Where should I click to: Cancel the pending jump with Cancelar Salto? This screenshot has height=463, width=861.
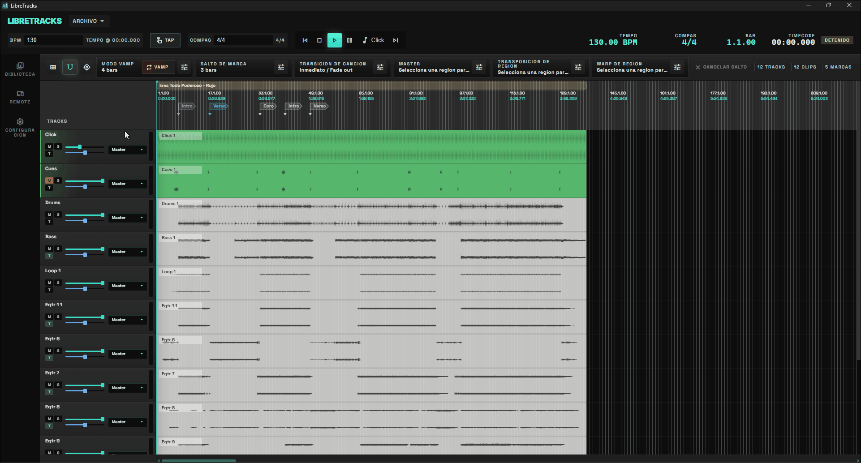click(721, 67)
